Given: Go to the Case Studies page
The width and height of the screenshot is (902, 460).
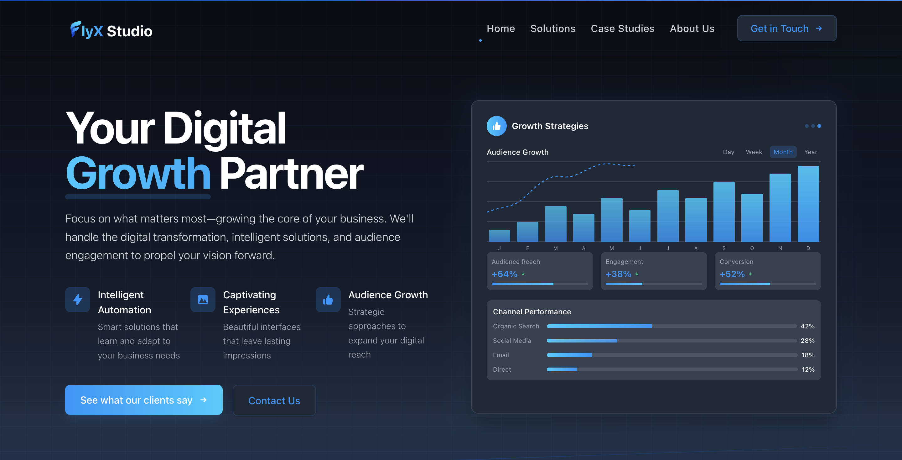Looking at the screenshot, I should tap(622, 29).
